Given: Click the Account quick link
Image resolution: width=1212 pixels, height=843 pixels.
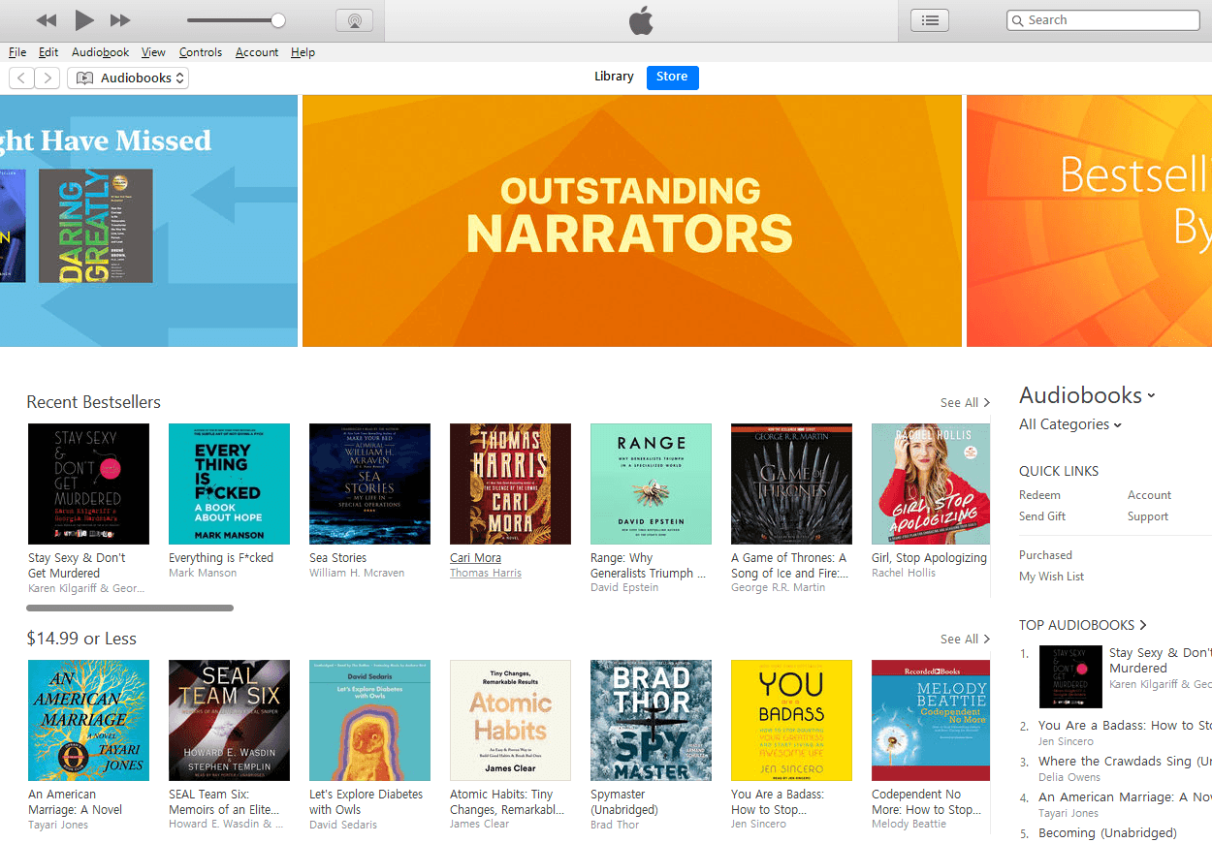Looking at the screenshot, I should coord(1149,495).
